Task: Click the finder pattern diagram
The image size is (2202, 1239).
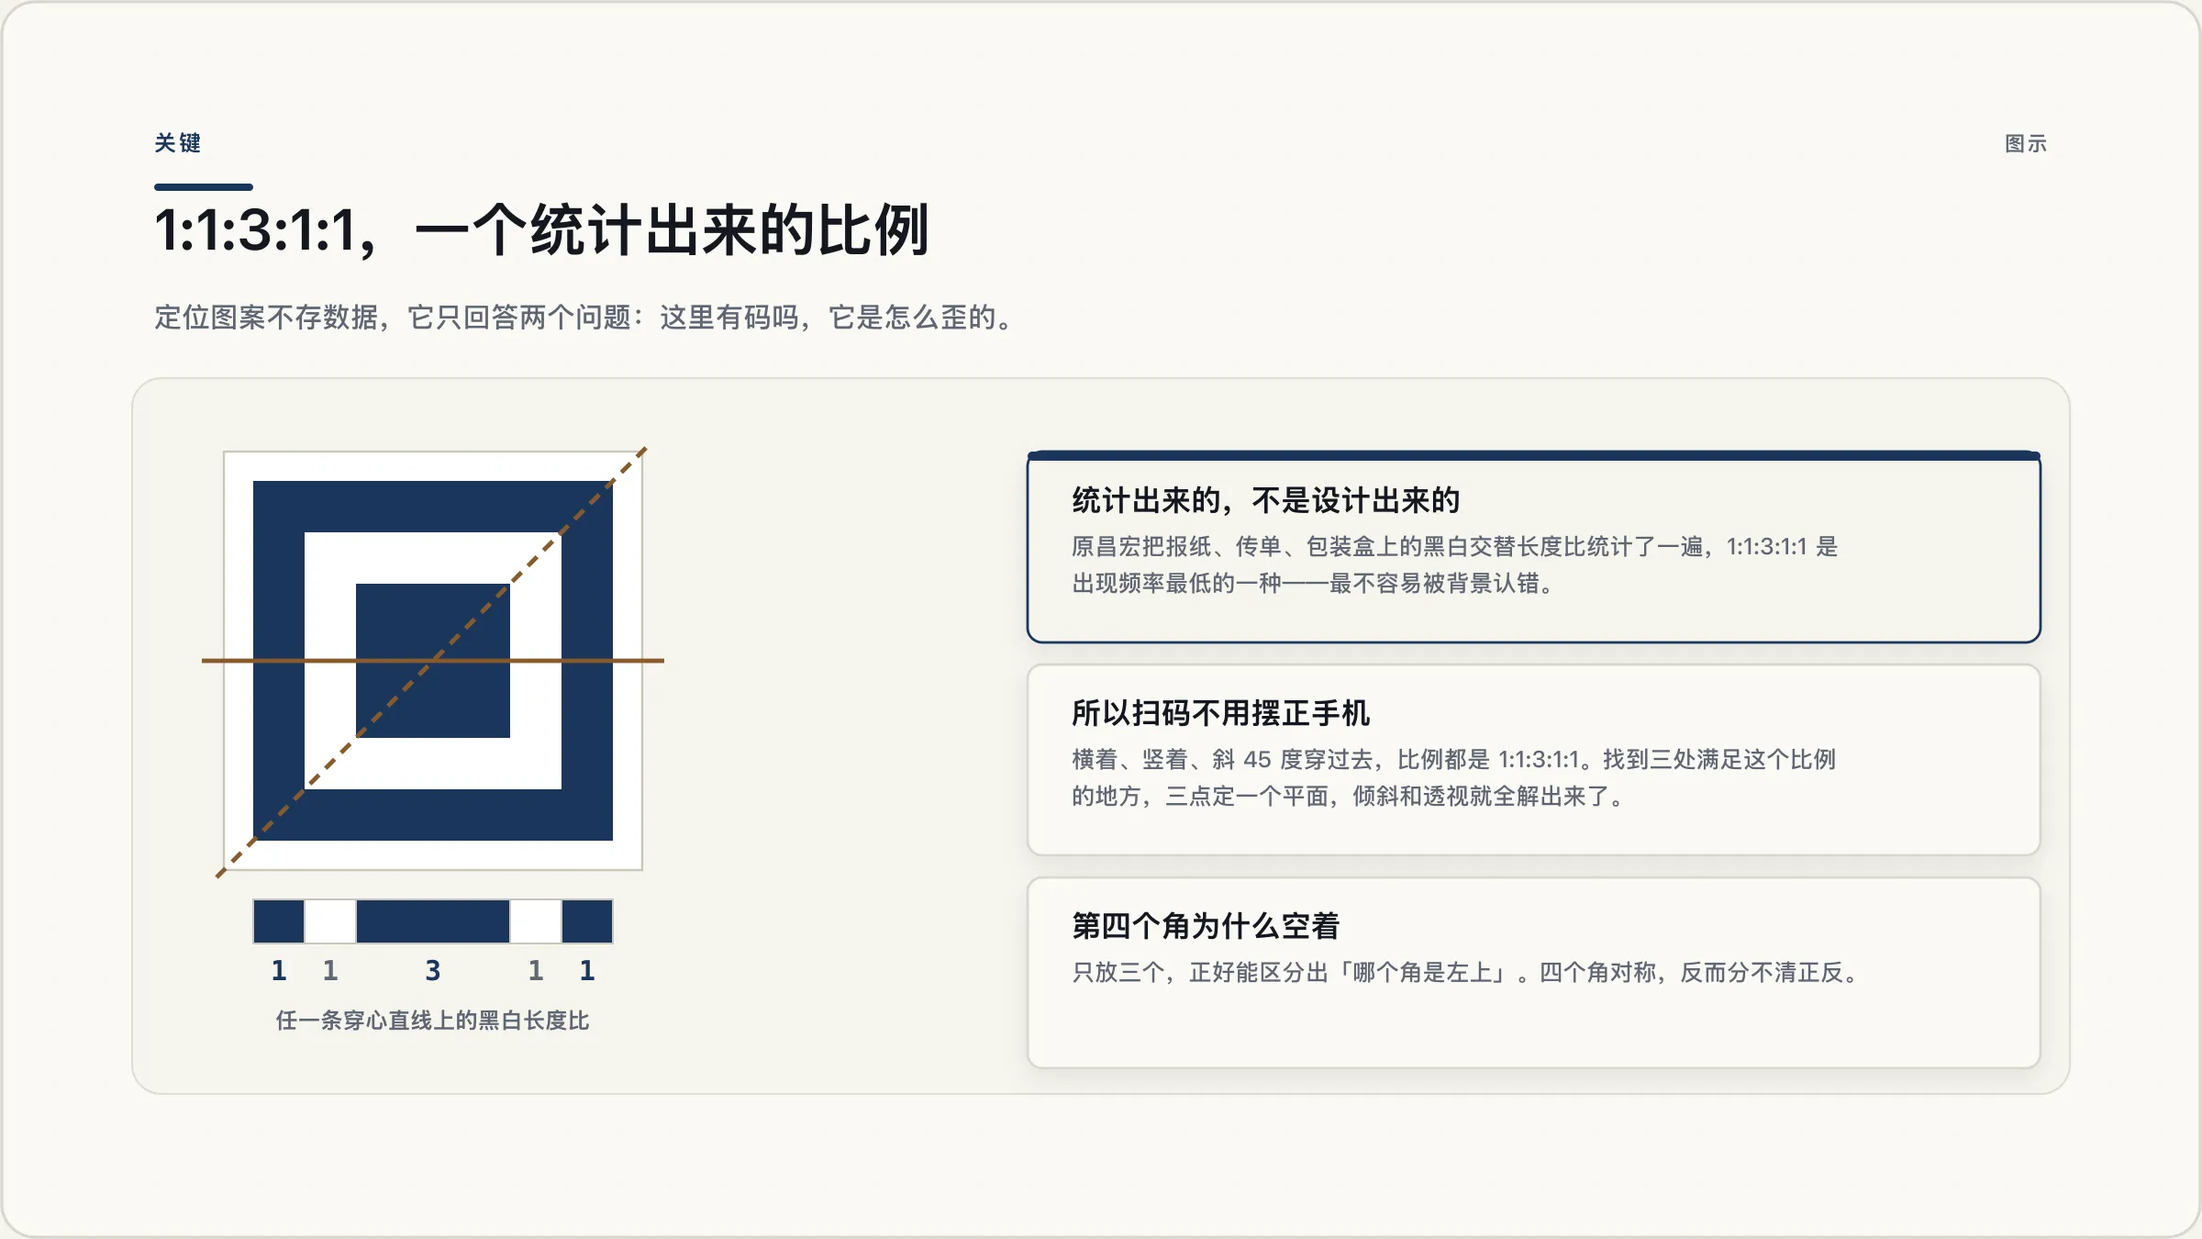Action: pyautogui.click(x=433, y=661)
